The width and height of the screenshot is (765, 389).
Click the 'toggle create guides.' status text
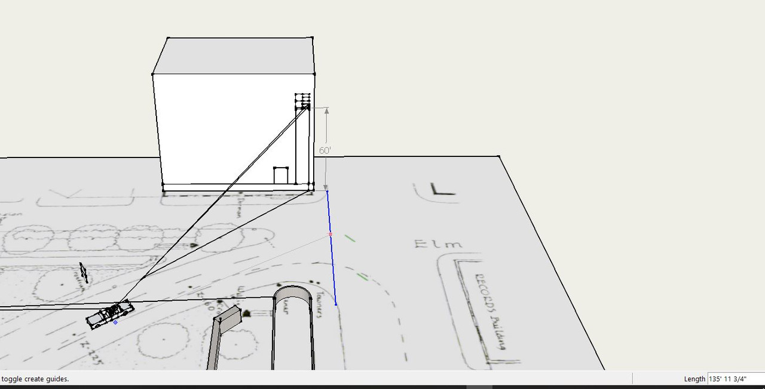pyautogui.click(x=35, y=379)
